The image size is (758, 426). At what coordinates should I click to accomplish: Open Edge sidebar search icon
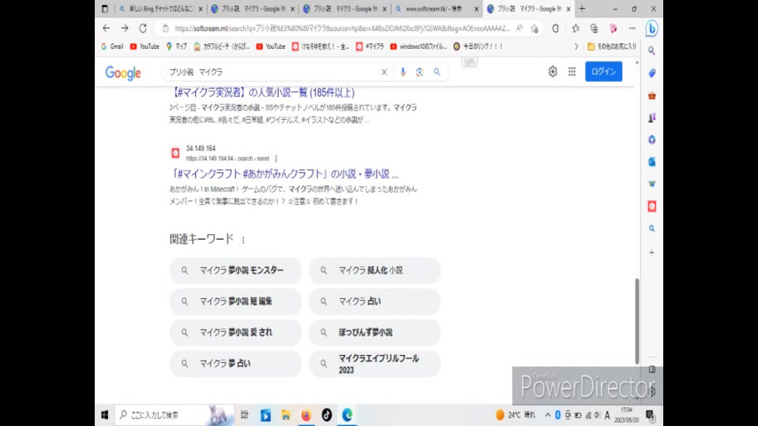click(x=651, y=50)
